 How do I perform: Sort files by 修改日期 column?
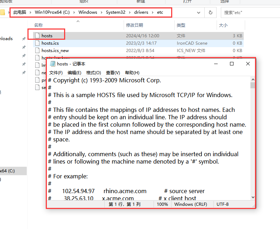[149, 25]
